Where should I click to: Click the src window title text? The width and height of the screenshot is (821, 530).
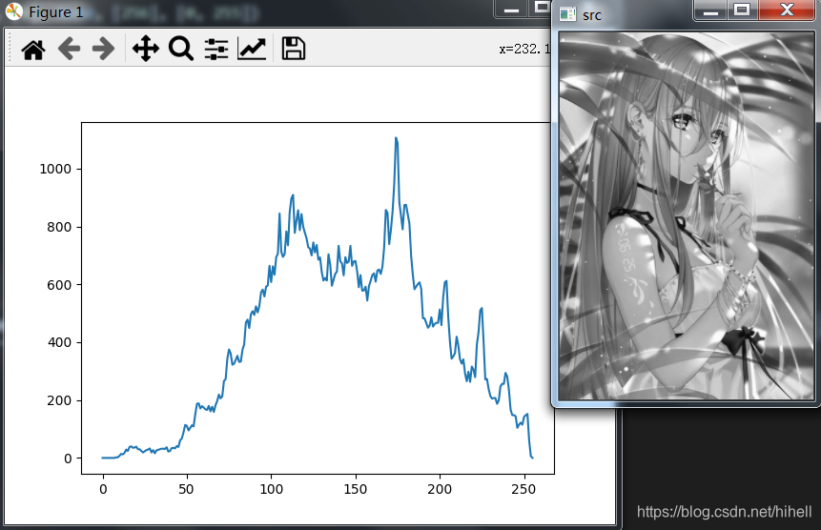coord(591,15)
